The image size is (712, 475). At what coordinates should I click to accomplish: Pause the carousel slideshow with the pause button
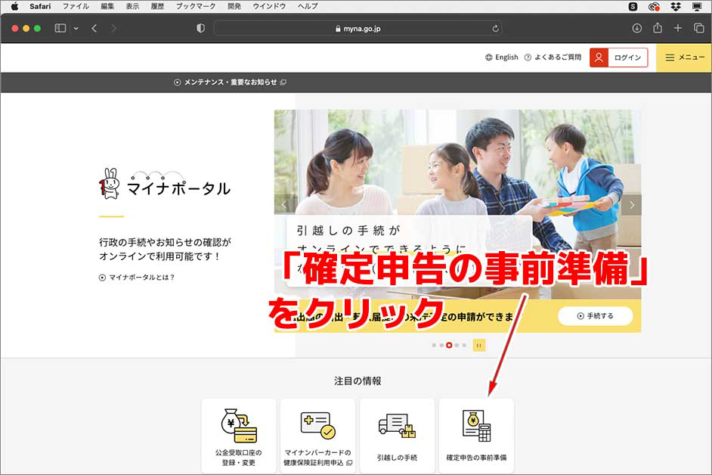pyautogui.click(x=478, y=345)
